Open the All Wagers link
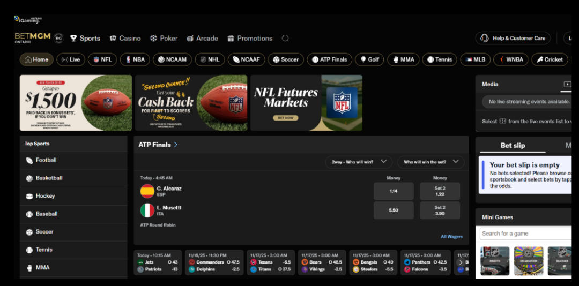The image size is (579, 286). click(x=451, y=237)
